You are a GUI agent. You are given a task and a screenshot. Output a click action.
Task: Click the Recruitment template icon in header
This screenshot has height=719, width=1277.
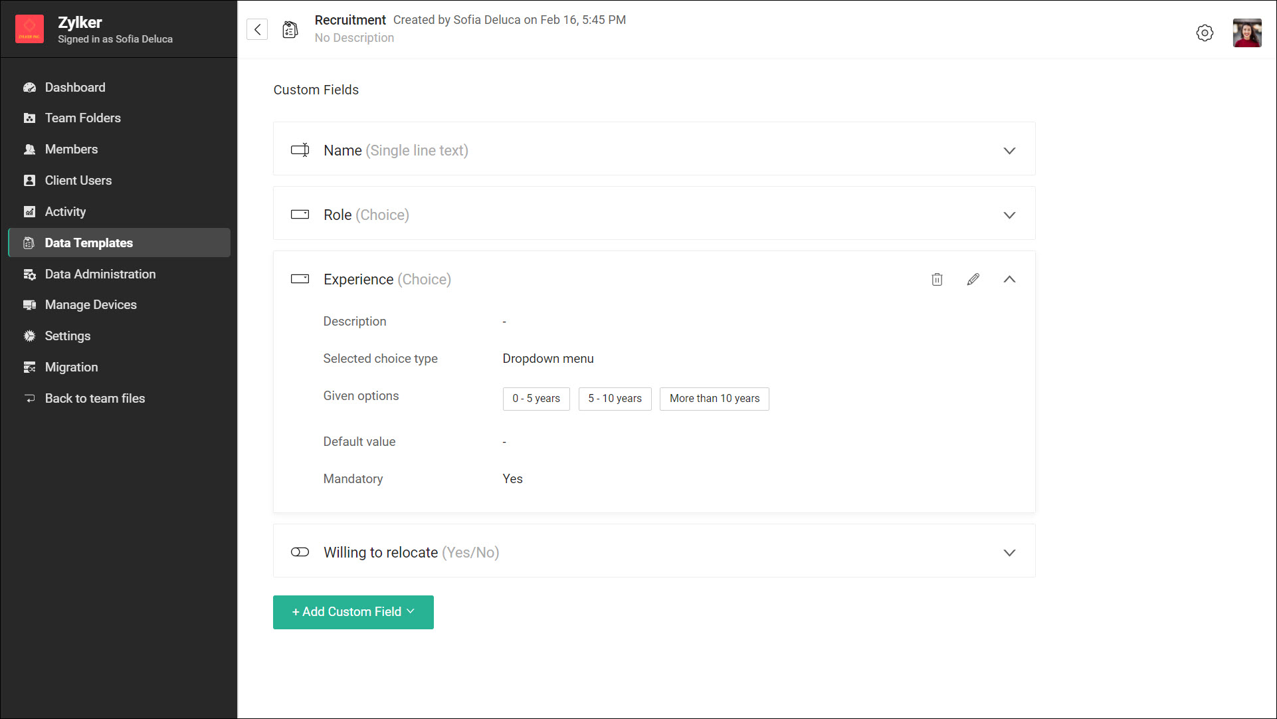click(290, 29)
